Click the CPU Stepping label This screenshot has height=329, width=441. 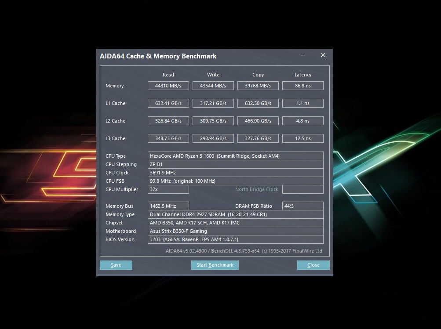[121, 164]
